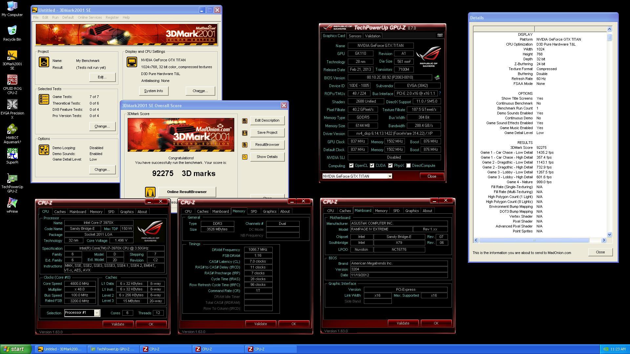
Task: Click Validate in the left CPU-Z window
Action: pos(118,324)
